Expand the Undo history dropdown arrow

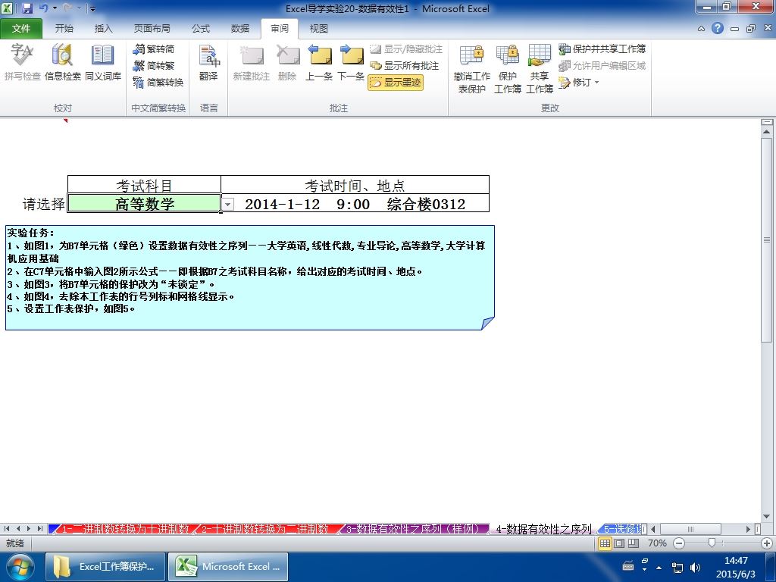[55, 8]
